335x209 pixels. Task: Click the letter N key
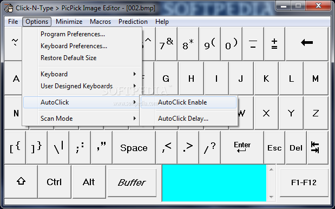tap(14, 113)
